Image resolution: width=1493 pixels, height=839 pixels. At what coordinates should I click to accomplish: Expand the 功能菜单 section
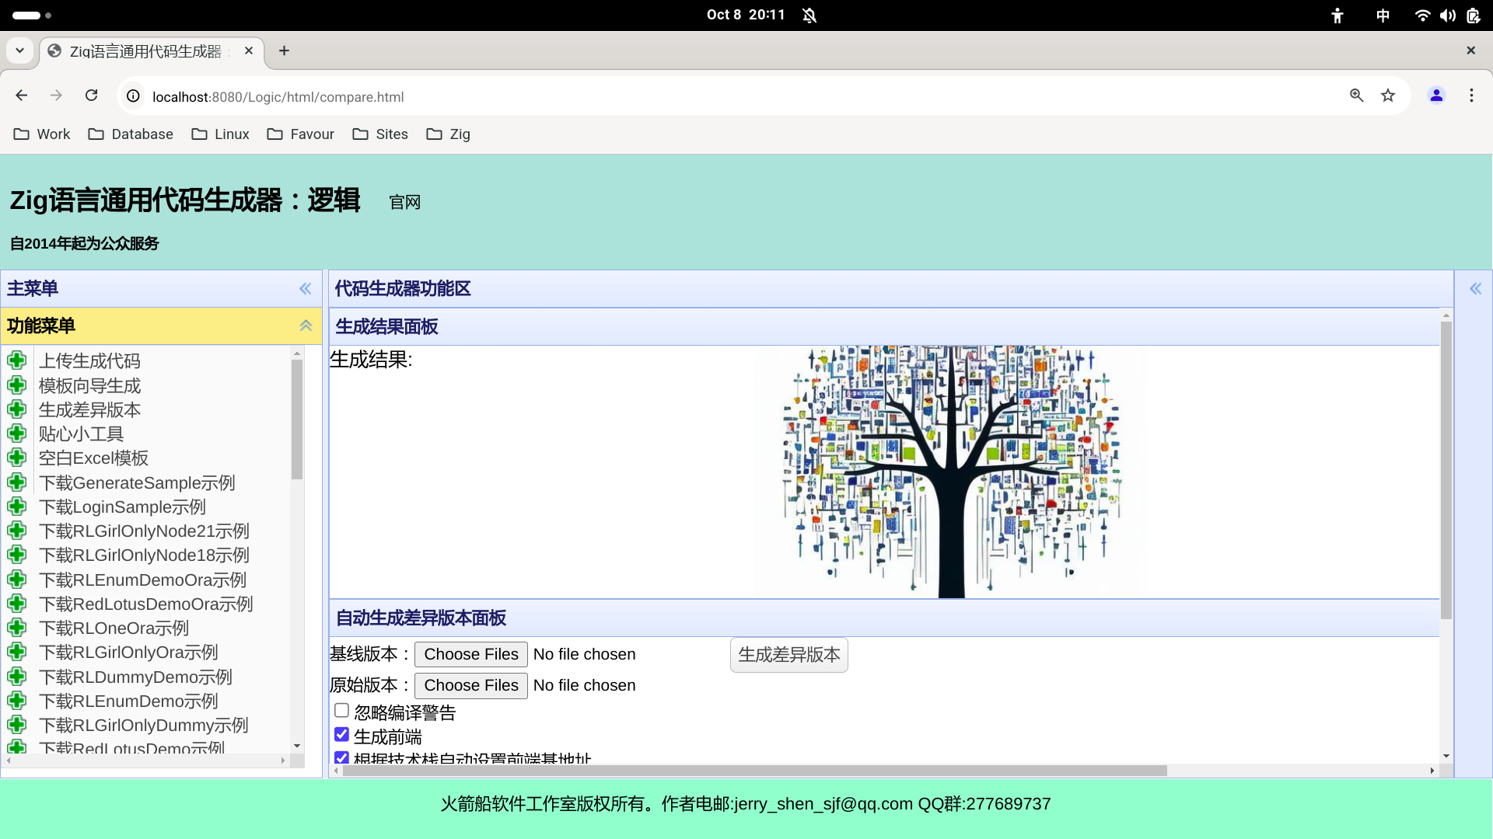tap(305, 325)
